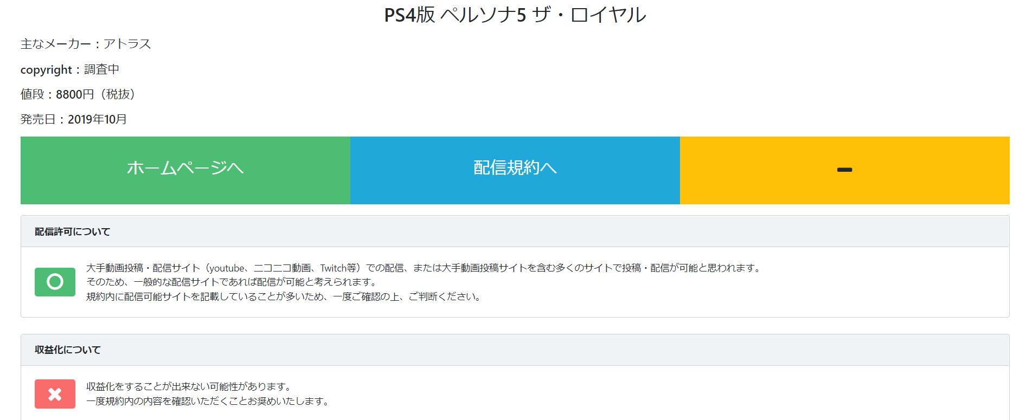Click the そのため、一般的な配信サイト text line
The image size is (1026, 420).
coord(232,282)
